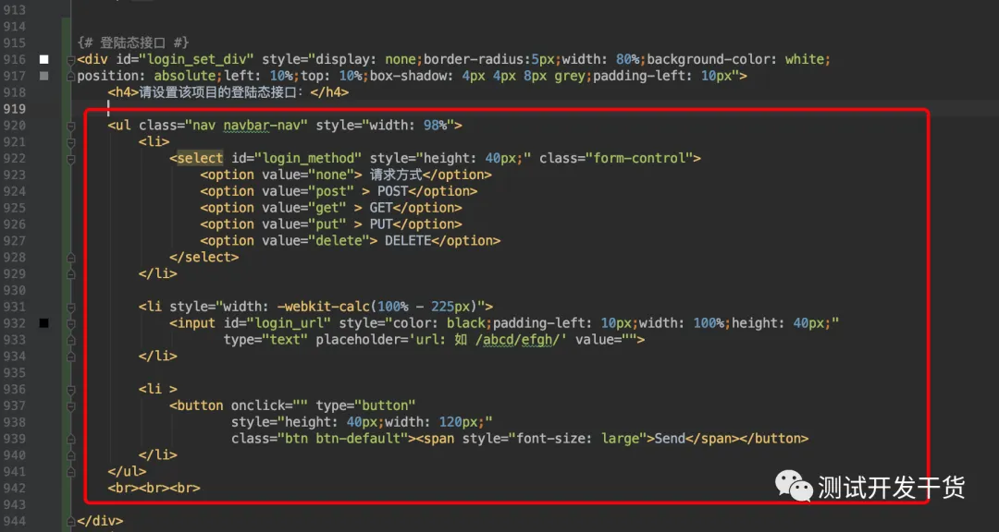Click the option text "GET"
999x532 pixels.
[381, 208]
